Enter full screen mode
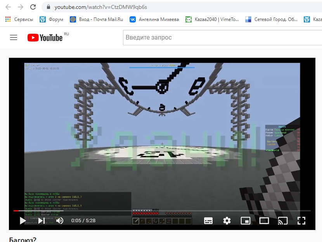The height and width of the screenshot is (242, 322). click(x=301, y=221)
